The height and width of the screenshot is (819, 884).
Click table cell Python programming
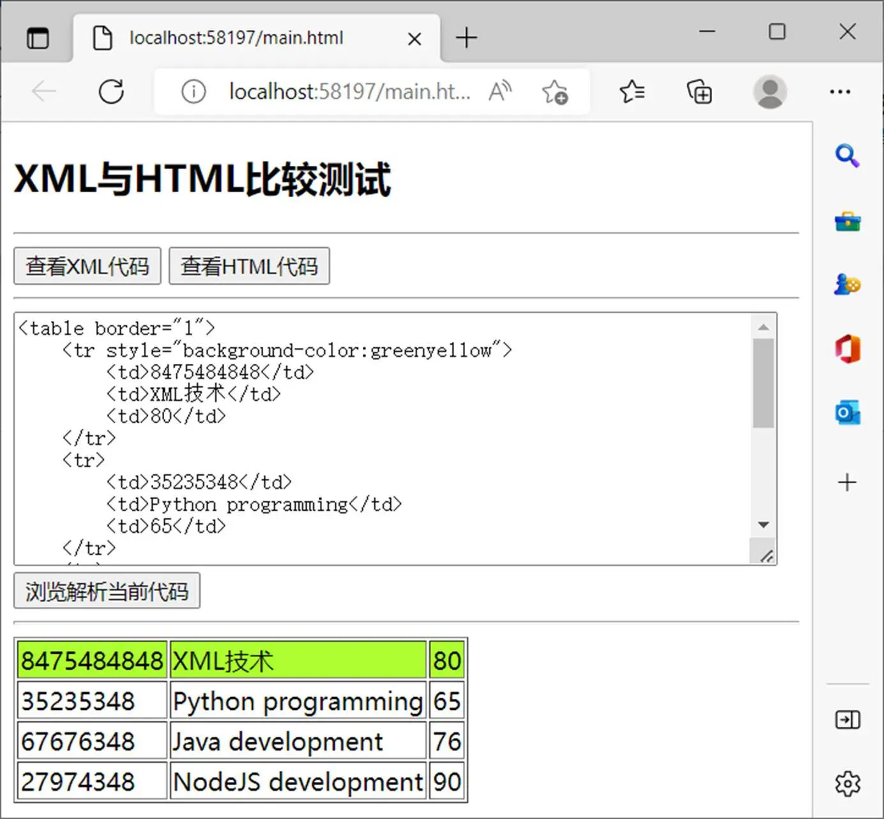[x=298, y=701]
